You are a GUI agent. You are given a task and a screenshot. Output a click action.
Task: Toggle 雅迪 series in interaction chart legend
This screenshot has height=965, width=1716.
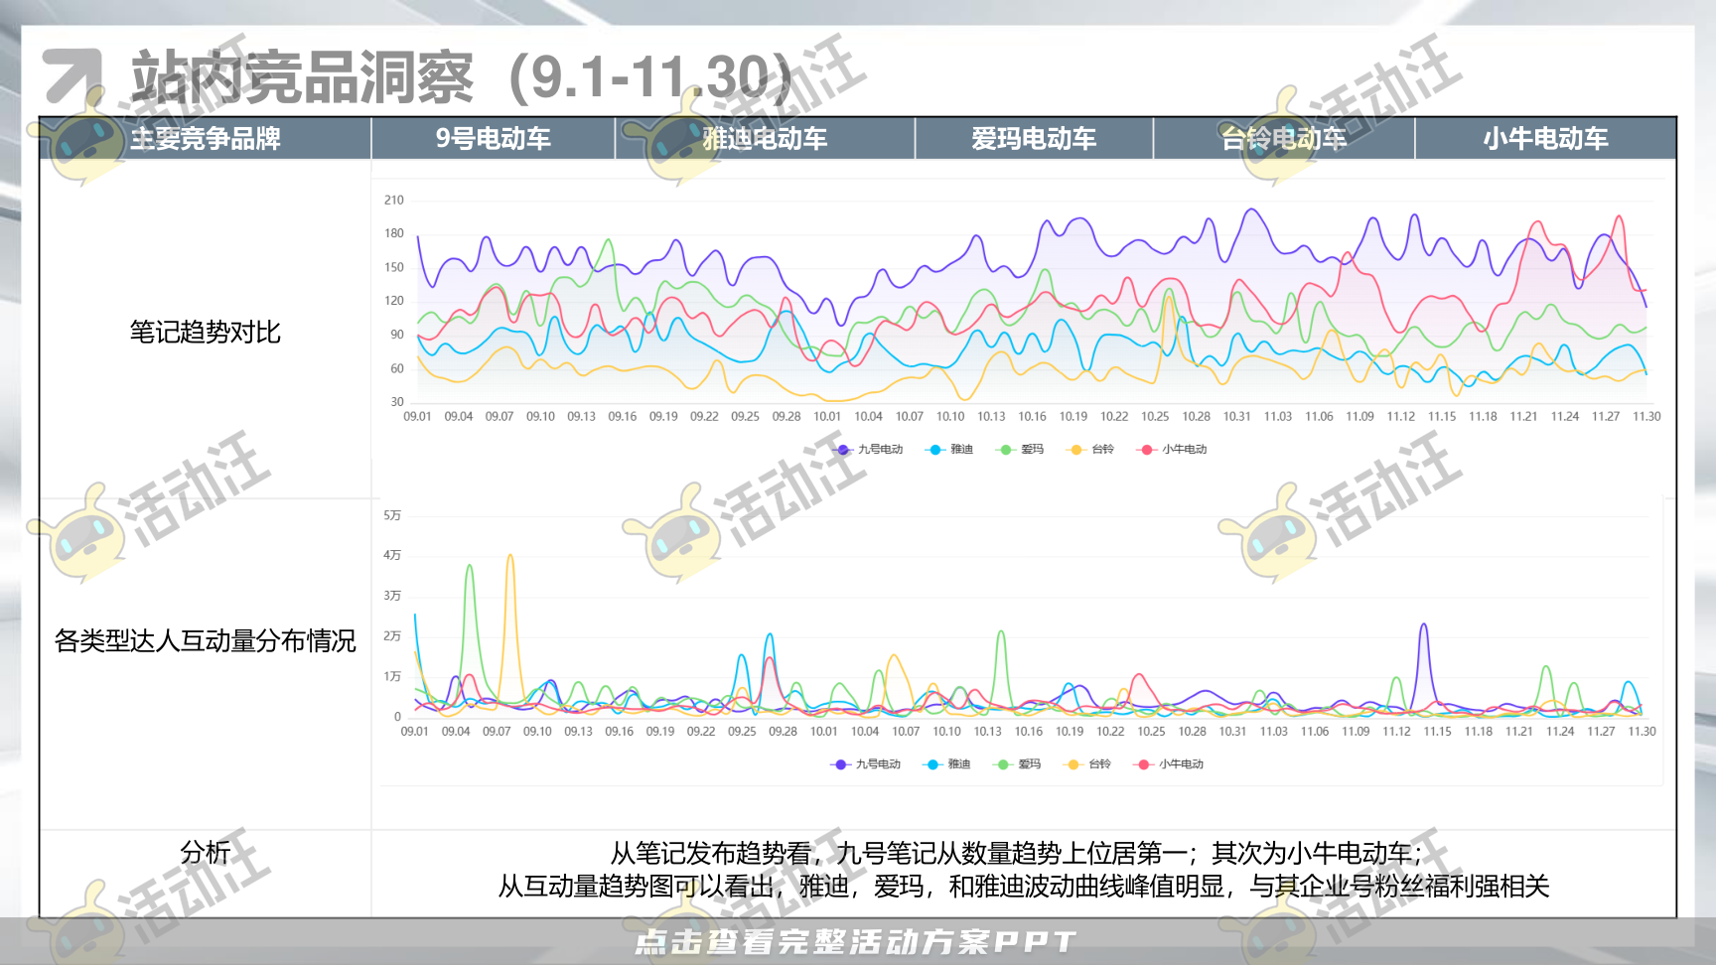tap(947, 764)
